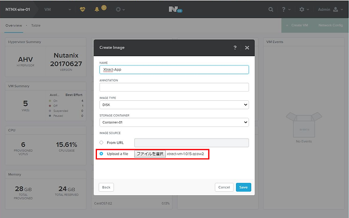The height and width of the screenshot is (218, 349).
Task: Click the 28 GiB total provisioned value
Action: click(x=23, y=189)
